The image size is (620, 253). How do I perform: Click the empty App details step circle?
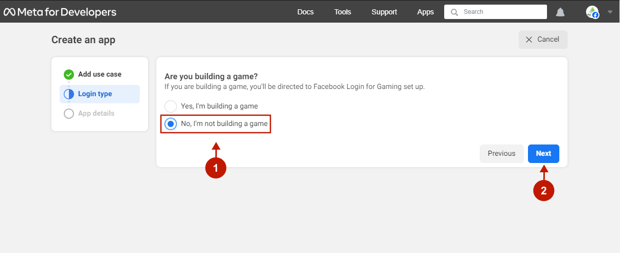(x=69, y=114)
